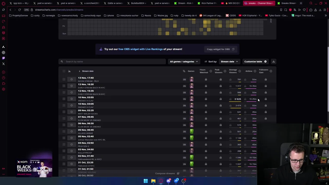The image size is (329, 185).
Task: Open Messenger from the taskbar
Action: 176,181
